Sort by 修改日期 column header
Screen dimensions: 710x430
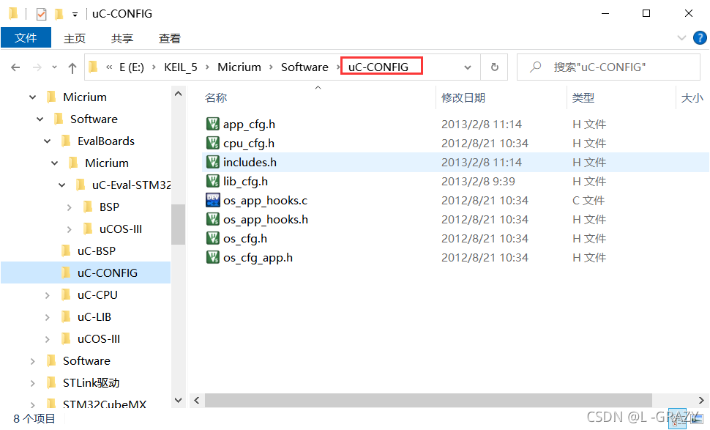pyautogui.click(x=463, y=98)
